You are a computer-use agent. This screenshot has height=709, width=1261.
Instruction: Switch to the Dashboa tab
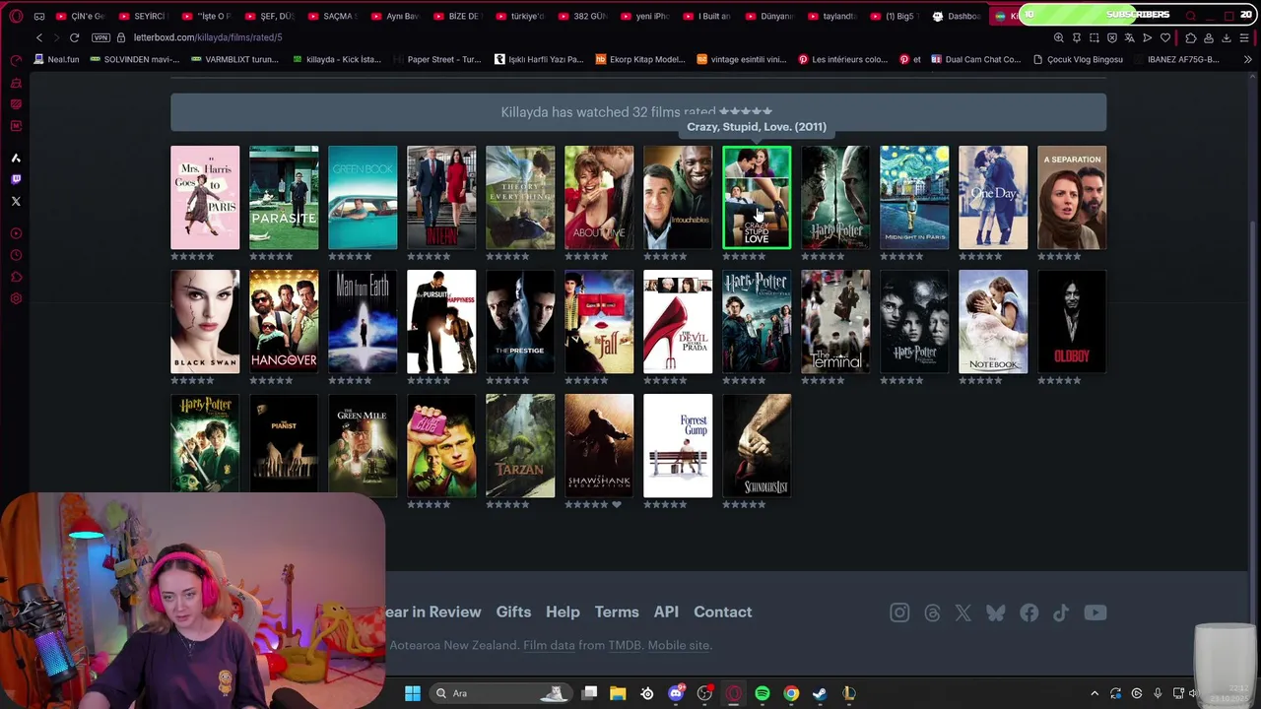[956, 16]
